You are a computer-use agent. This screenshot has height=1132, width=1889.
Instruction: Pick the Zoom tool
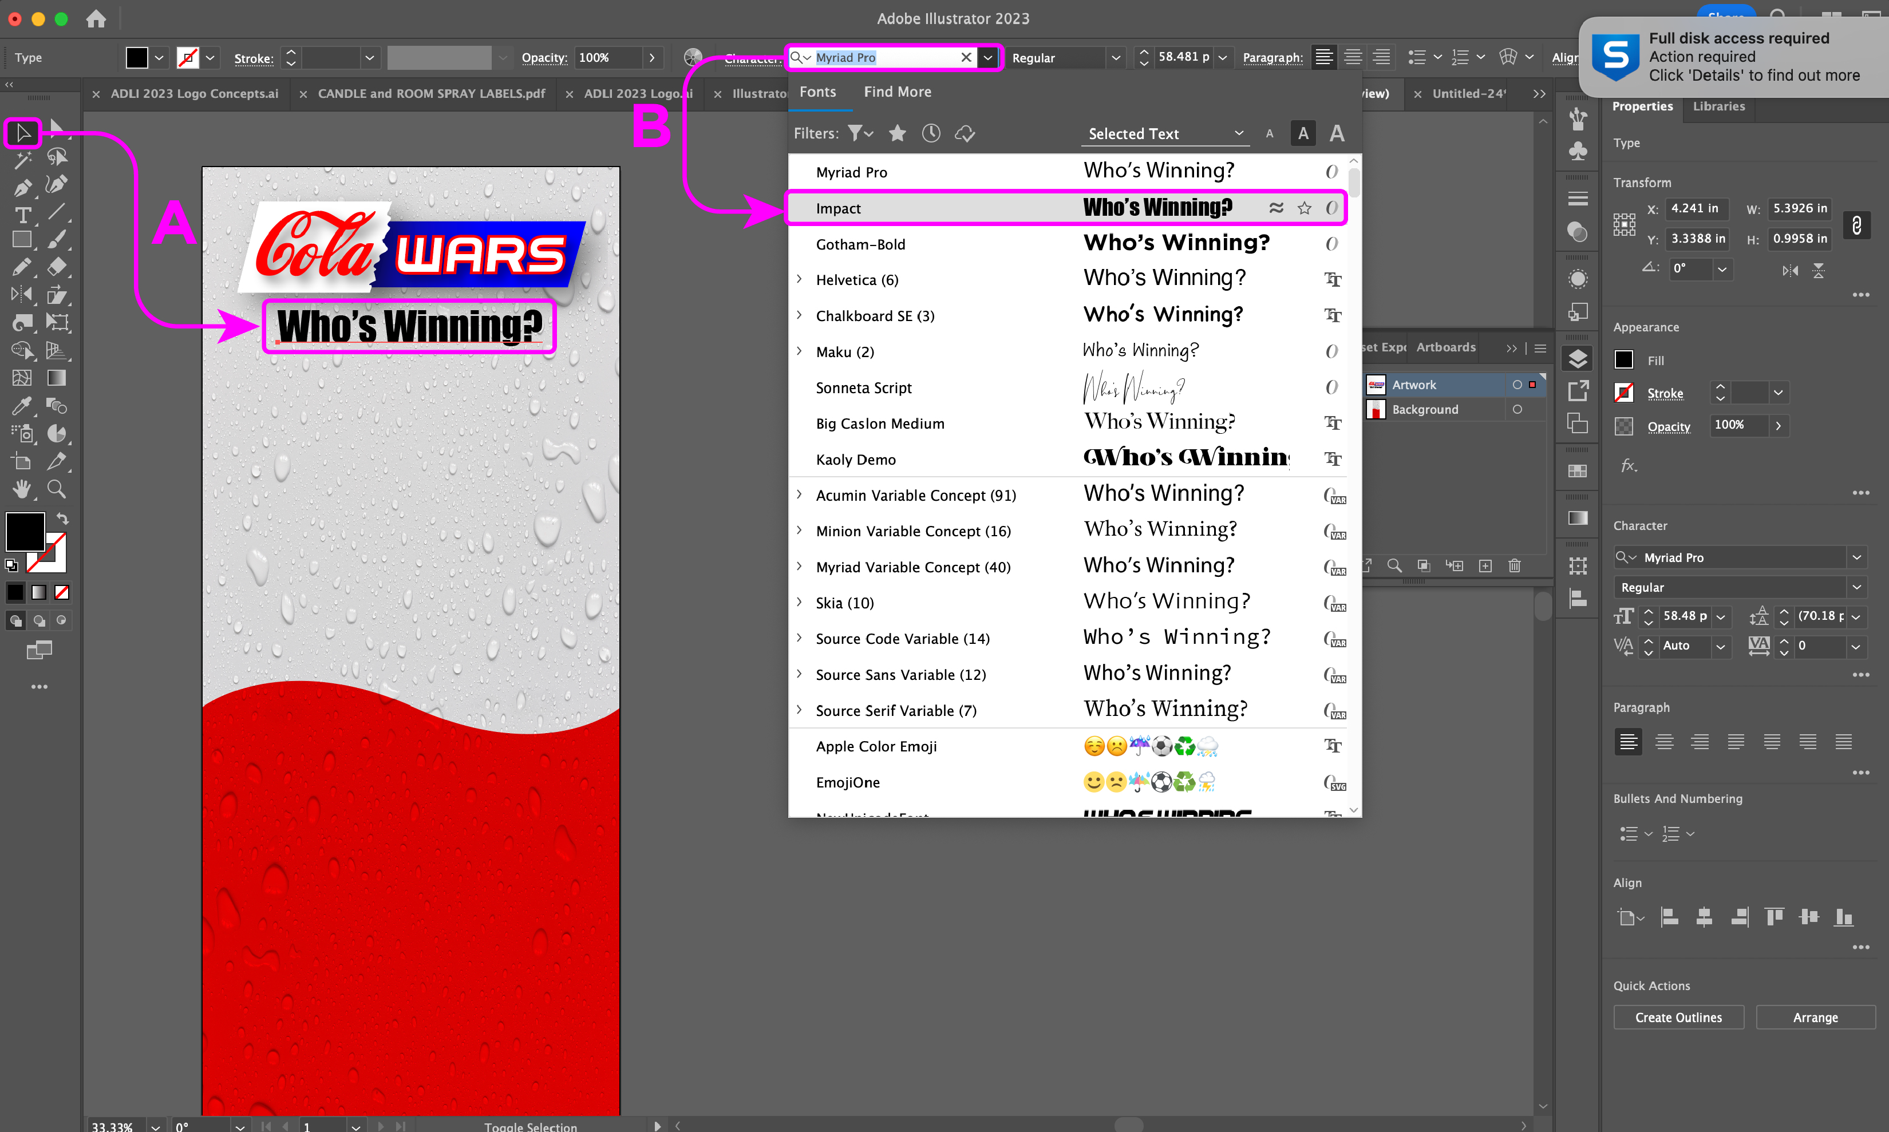[x=57, y=489]
